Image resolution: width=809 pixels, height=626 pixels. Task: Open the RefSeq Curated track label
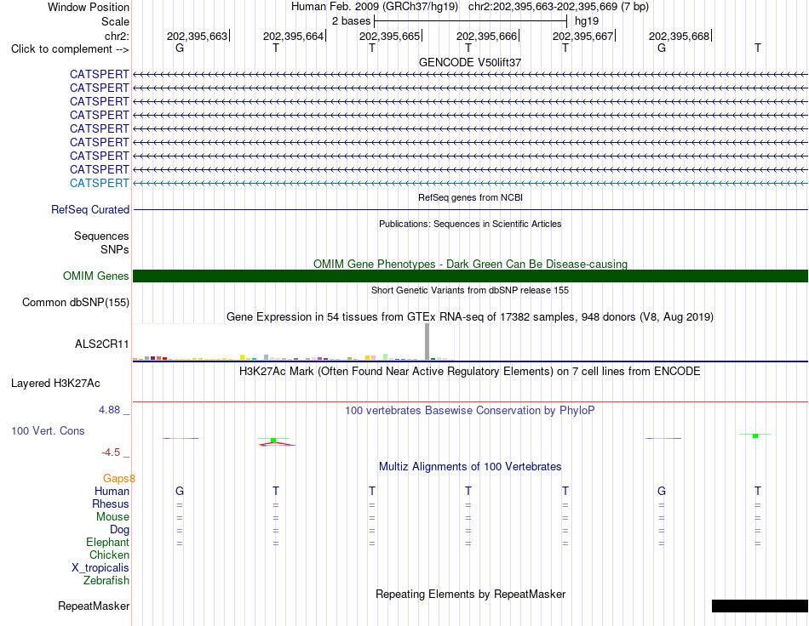tap(89, 210)
